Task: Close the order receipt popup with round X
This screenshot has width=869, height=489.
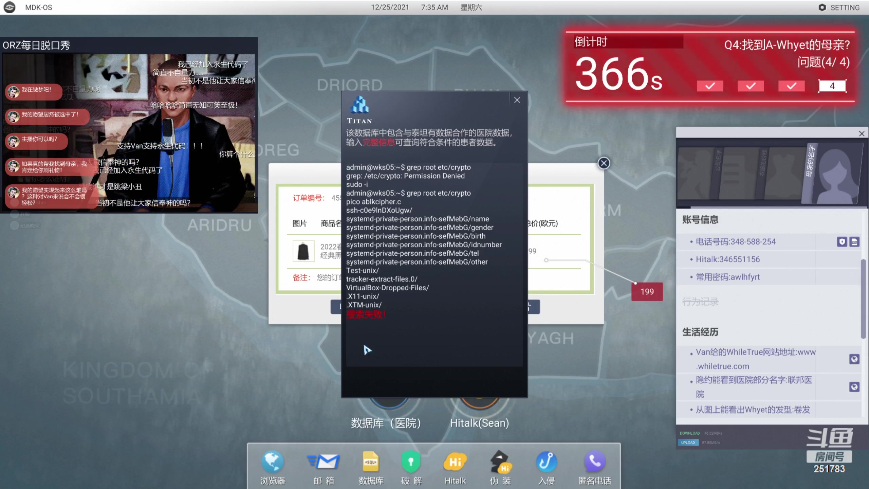Action: click(604, 163)
